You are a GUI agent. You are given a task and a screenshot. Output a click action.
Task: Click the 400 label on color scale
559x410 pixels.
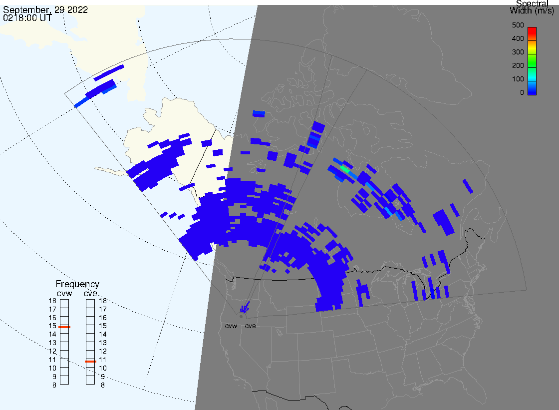click(518, 38)
